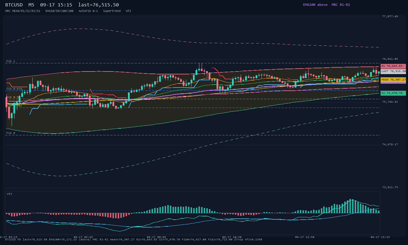Click the 75,744.61 price axis label

(x=390, y=102)
